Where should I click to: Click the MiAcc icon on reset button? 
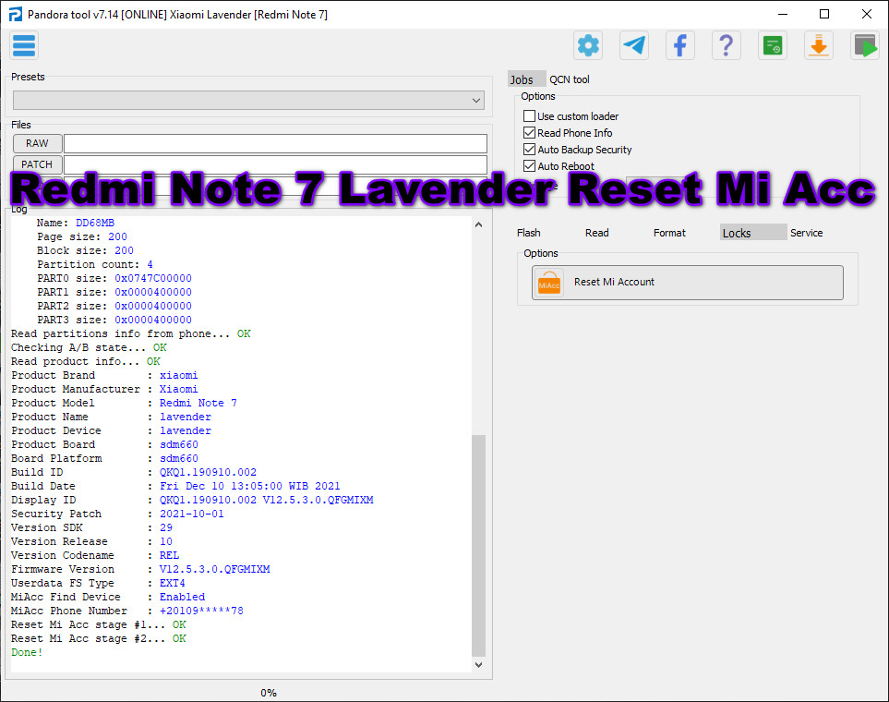coord(549,283)
